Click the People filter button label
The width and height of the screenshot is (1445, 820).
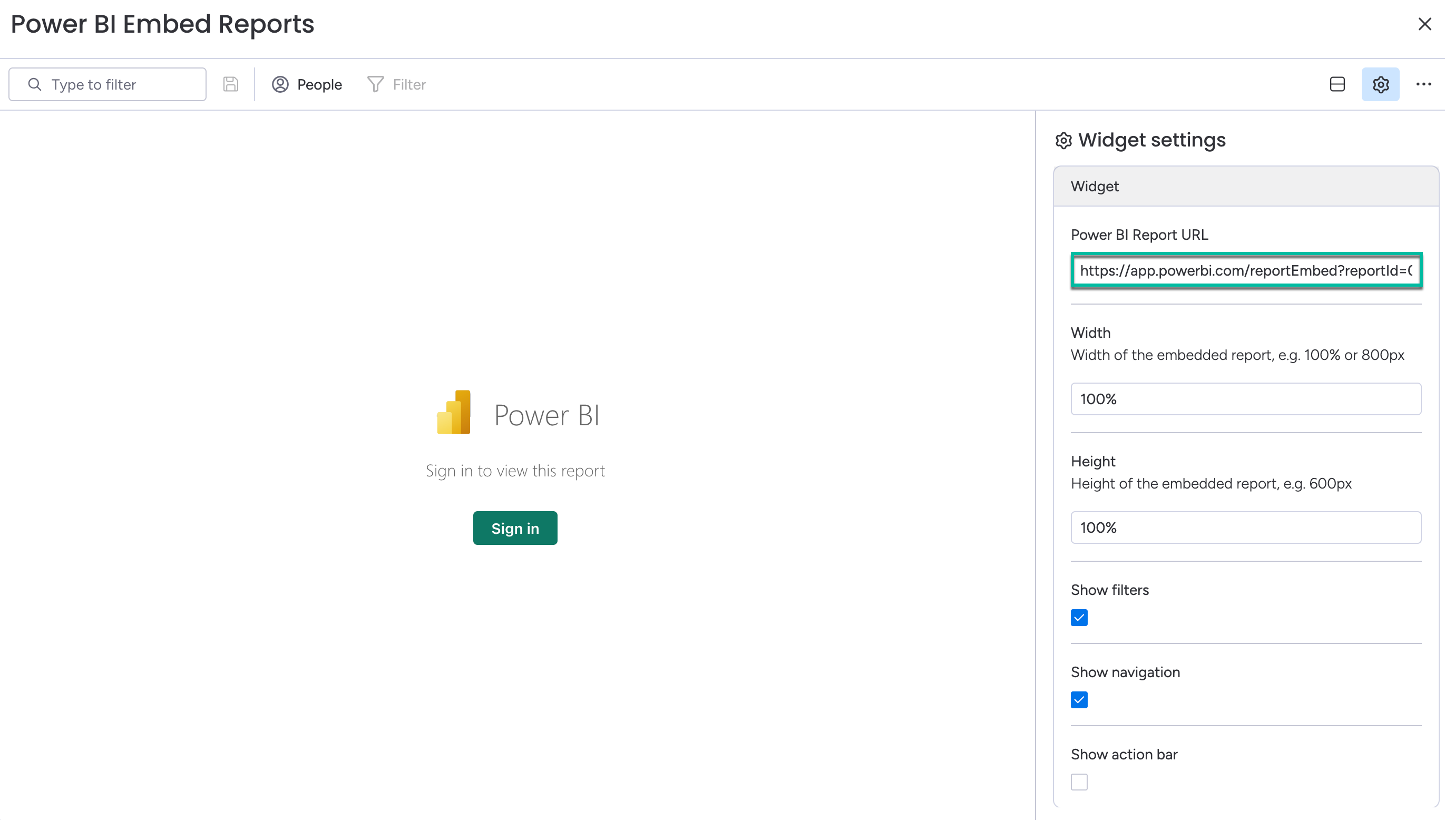pos(319,84)
